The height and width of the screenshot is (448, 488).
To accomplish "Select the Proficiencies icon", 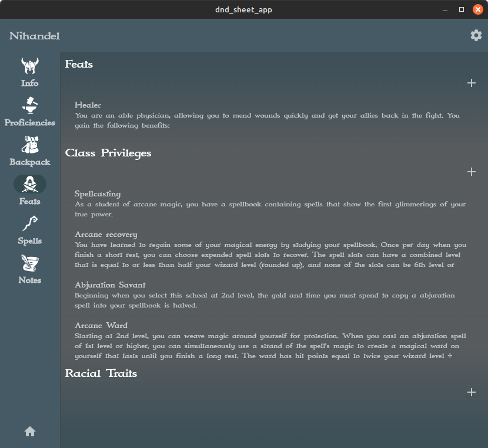I will (x=29, y=111).
